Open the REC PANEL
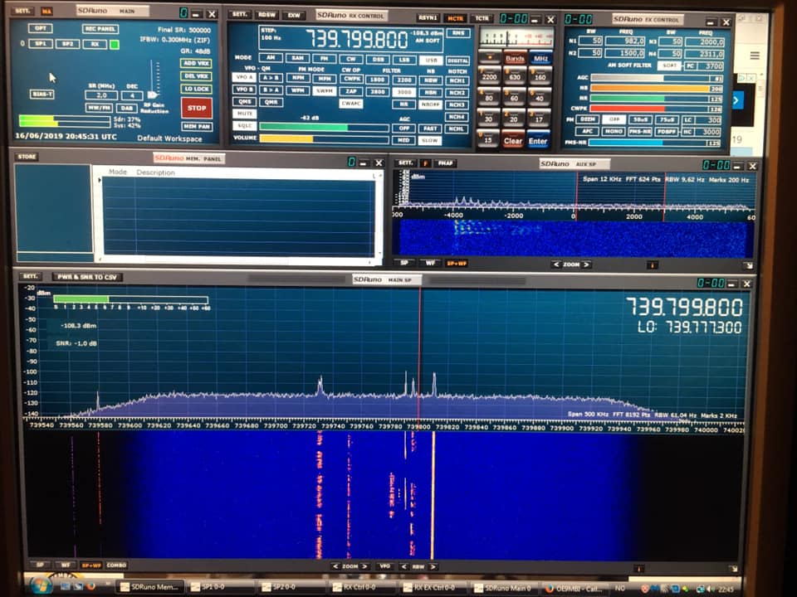The image size is (797, 597). [100, 28]
